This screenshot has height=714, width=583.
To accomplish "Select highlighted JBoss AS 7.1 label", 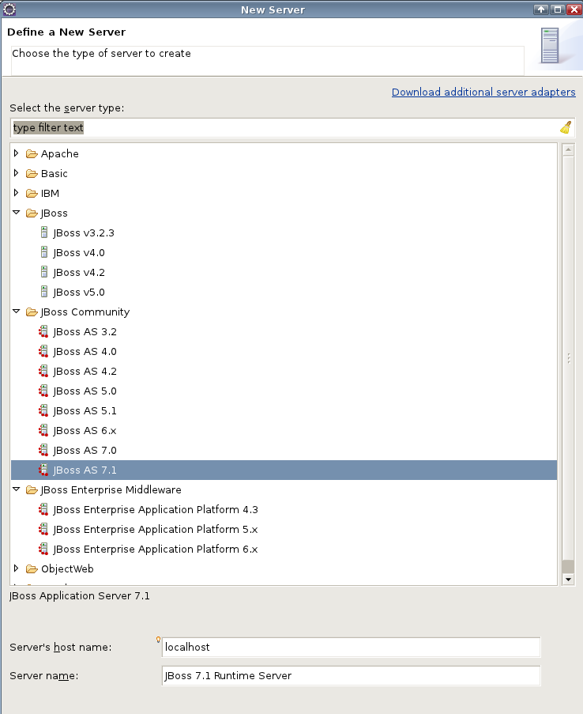I will pos(85,470).
